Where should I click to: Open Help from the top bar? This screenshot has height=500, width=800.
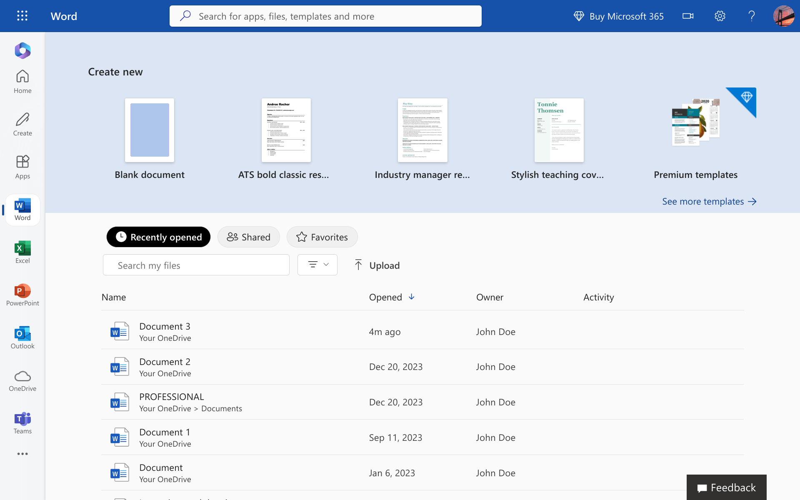click(751, 16)
